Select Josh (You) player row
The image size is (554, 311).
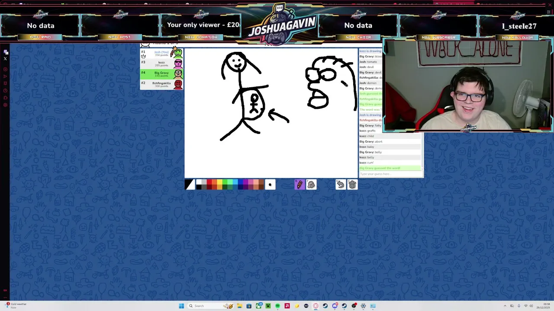coord(161,53)
